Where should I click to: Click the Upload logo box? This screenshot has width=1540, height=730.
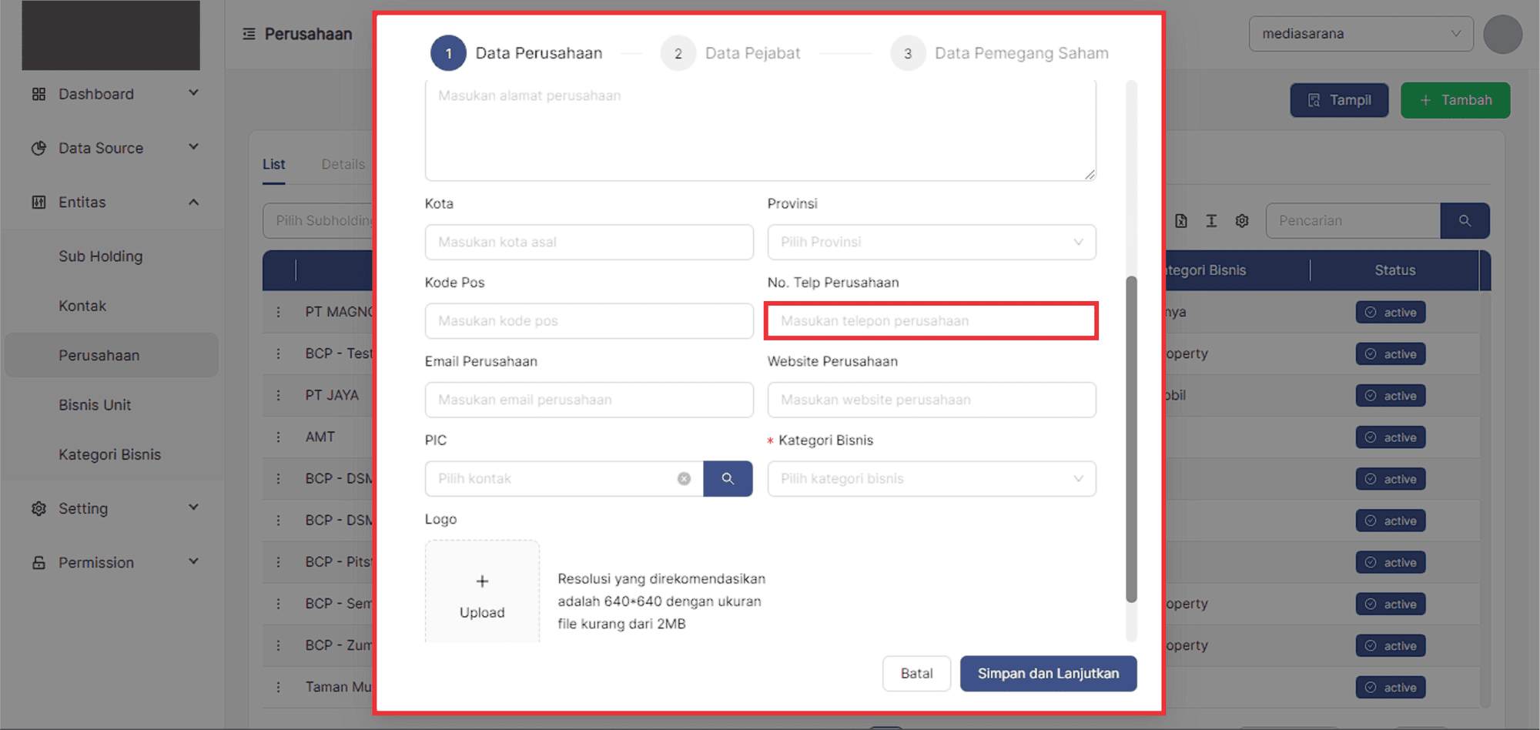(482, 593)
